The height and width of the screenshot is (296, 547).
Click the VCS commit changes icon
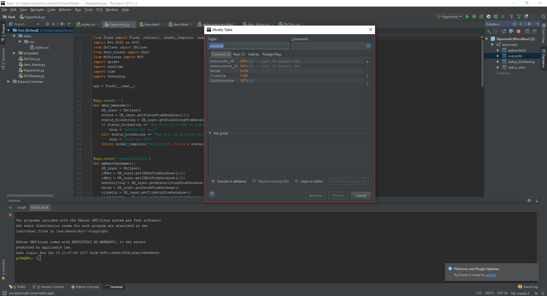click(x=519, y=17)
